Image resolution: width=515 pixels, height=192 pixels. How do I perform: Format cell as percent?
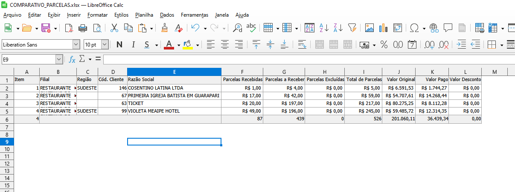[384, 44]
